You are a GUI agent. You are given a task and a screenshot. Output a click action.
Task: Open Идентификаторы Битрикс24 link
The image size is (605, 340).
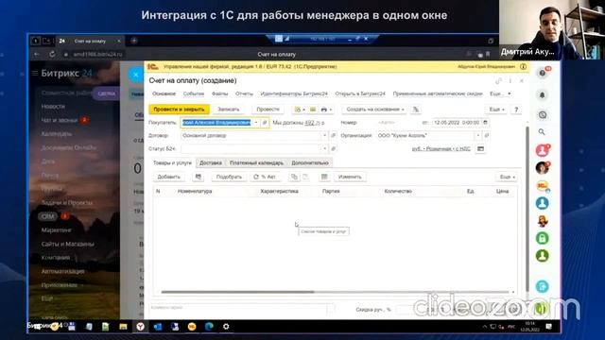point(294,93)
